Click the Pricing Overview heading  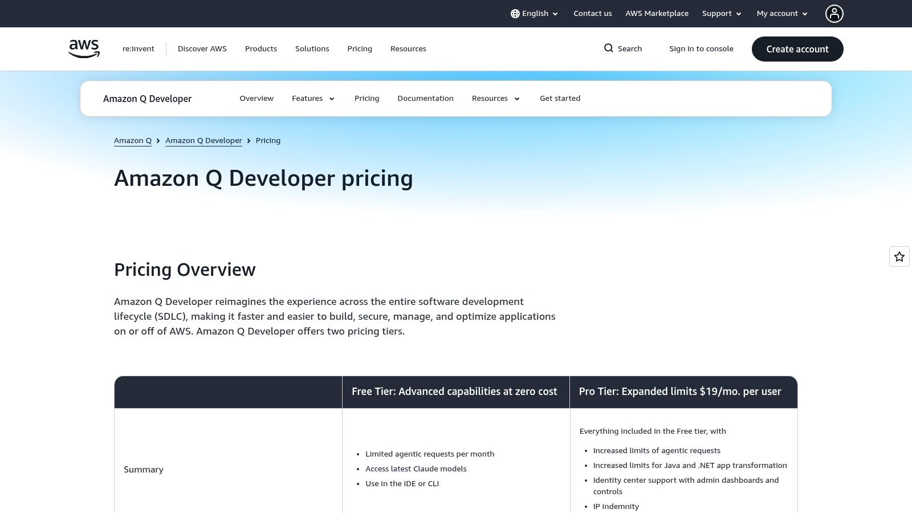click(185, 270)
